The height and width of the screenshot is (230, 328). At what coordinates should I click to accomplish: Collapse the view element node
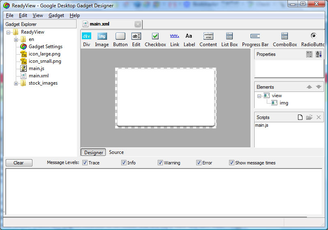pos(259,96)
